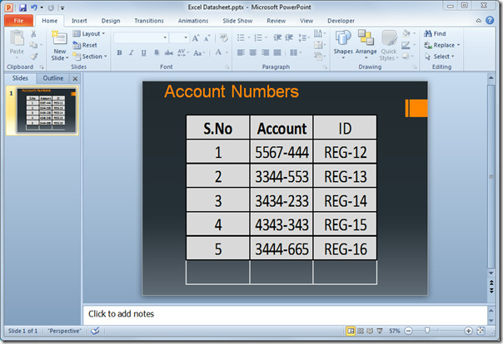Click the Find binoculars icon
Screen dimensions: 503x344
click(x=428, y=33)
